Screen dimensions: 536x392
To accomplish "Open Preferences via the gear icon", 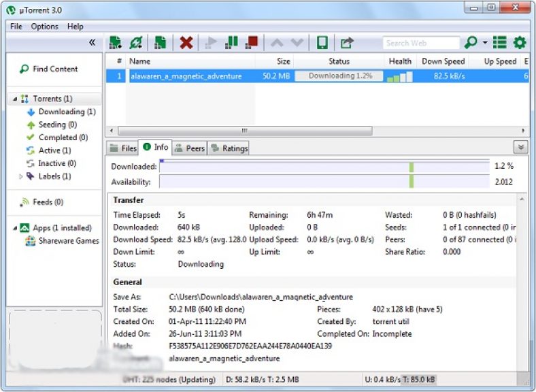I will (520, 43).
